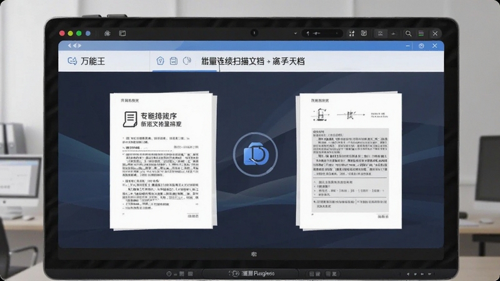Click the dark pill address field in top bar
This screenshot has height=281, width=500.
[x=322, y=33]
